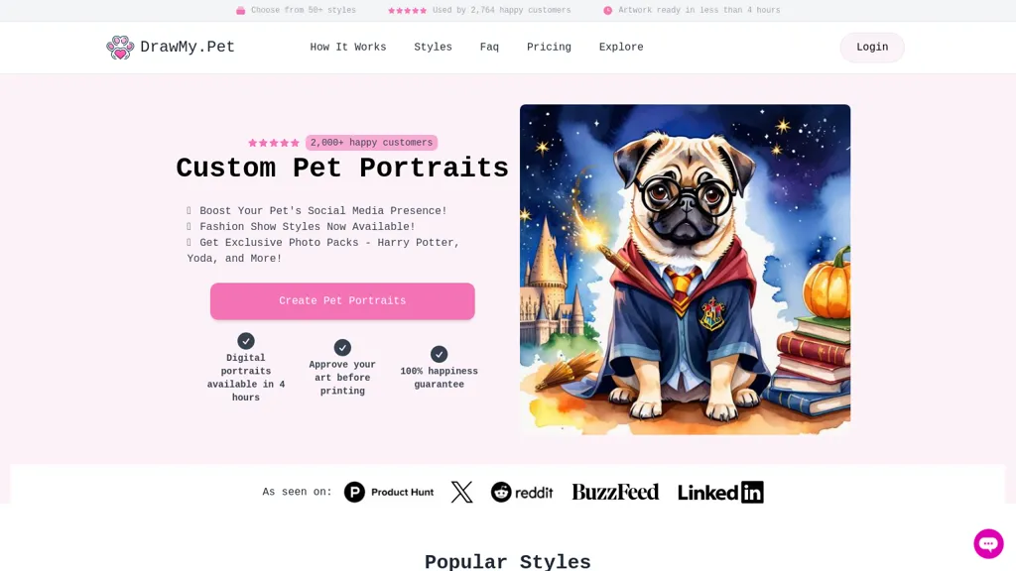Click checkmark above Approve your art
The height and width of the screenshot is (571, 1016).
pyautogui.click(x=342, y=348)
